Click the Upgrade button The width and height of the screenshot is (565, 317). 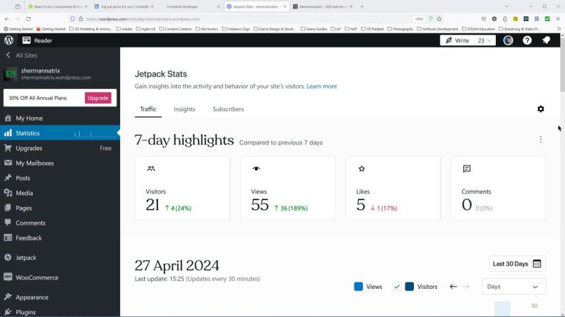coord(97,98)
